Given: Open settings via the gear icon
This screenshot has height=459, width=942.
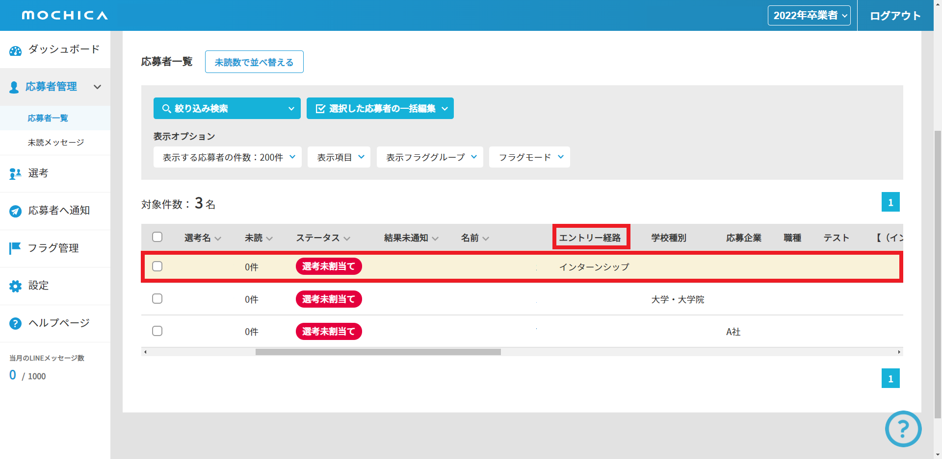Looking at the screenshot, I should tap(15, 286).
